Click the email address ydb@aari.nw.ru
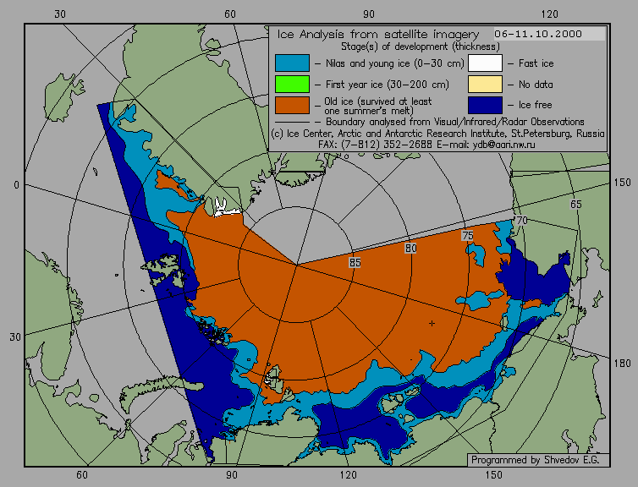The height and width of the screenshot is (487, 638). click(x=503, y=145)
